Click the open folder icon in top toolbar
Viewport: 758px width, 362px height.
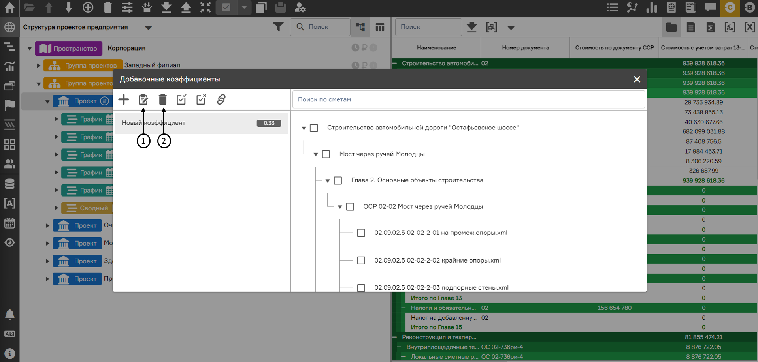click(x=29, y=8)
